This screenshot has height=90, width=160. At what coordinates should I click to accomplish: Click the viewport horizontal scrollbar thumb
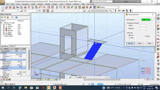point(102,79)
